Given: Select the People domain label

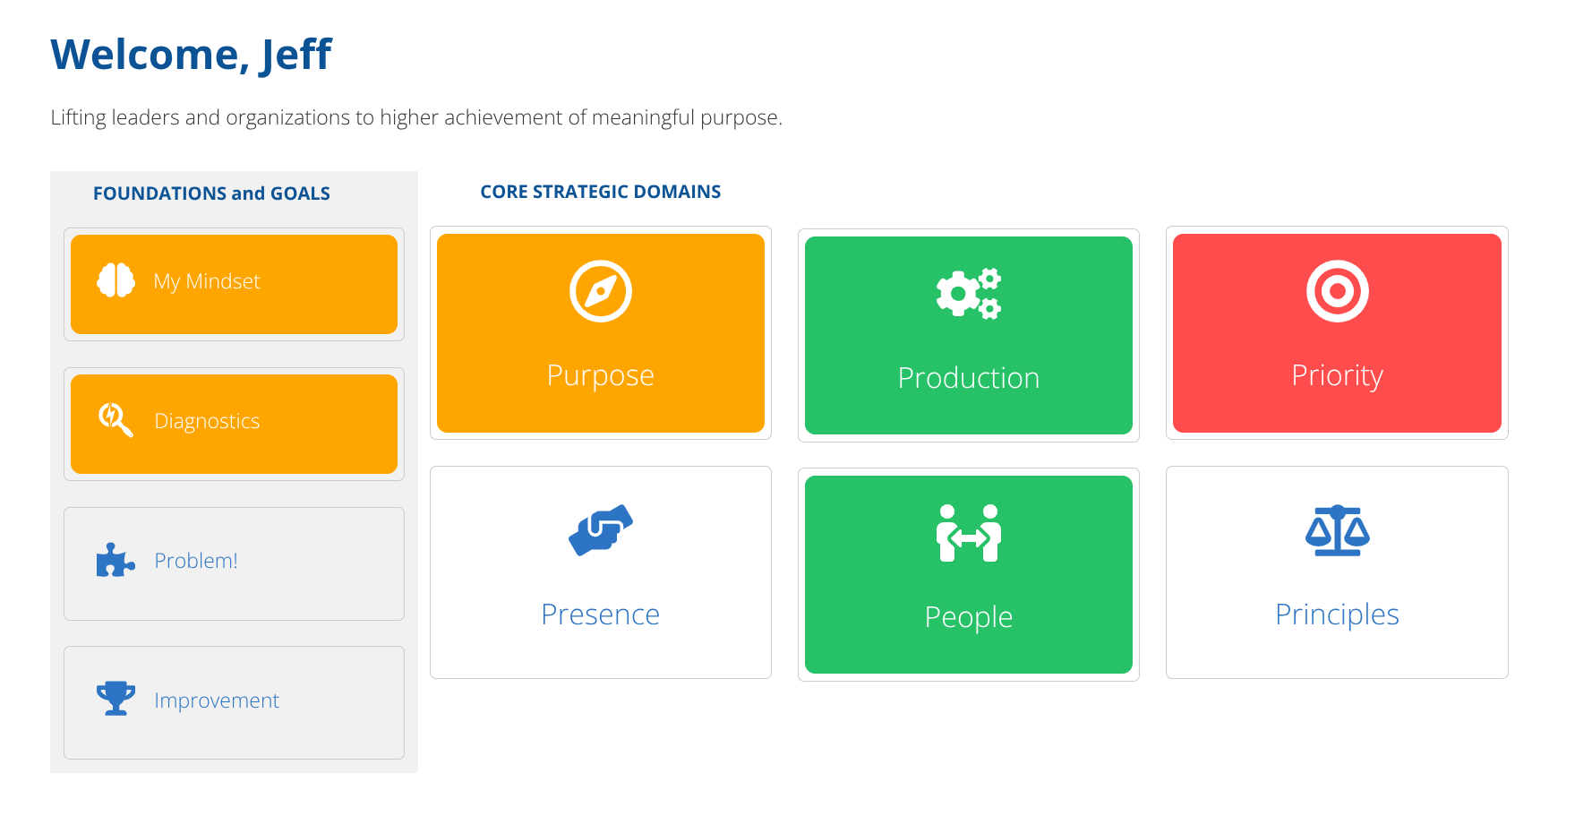Looking at the screenshot, I should [969, 617].
